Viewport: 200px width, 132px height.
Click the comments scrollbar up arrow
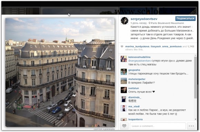(x=196, y=56)
